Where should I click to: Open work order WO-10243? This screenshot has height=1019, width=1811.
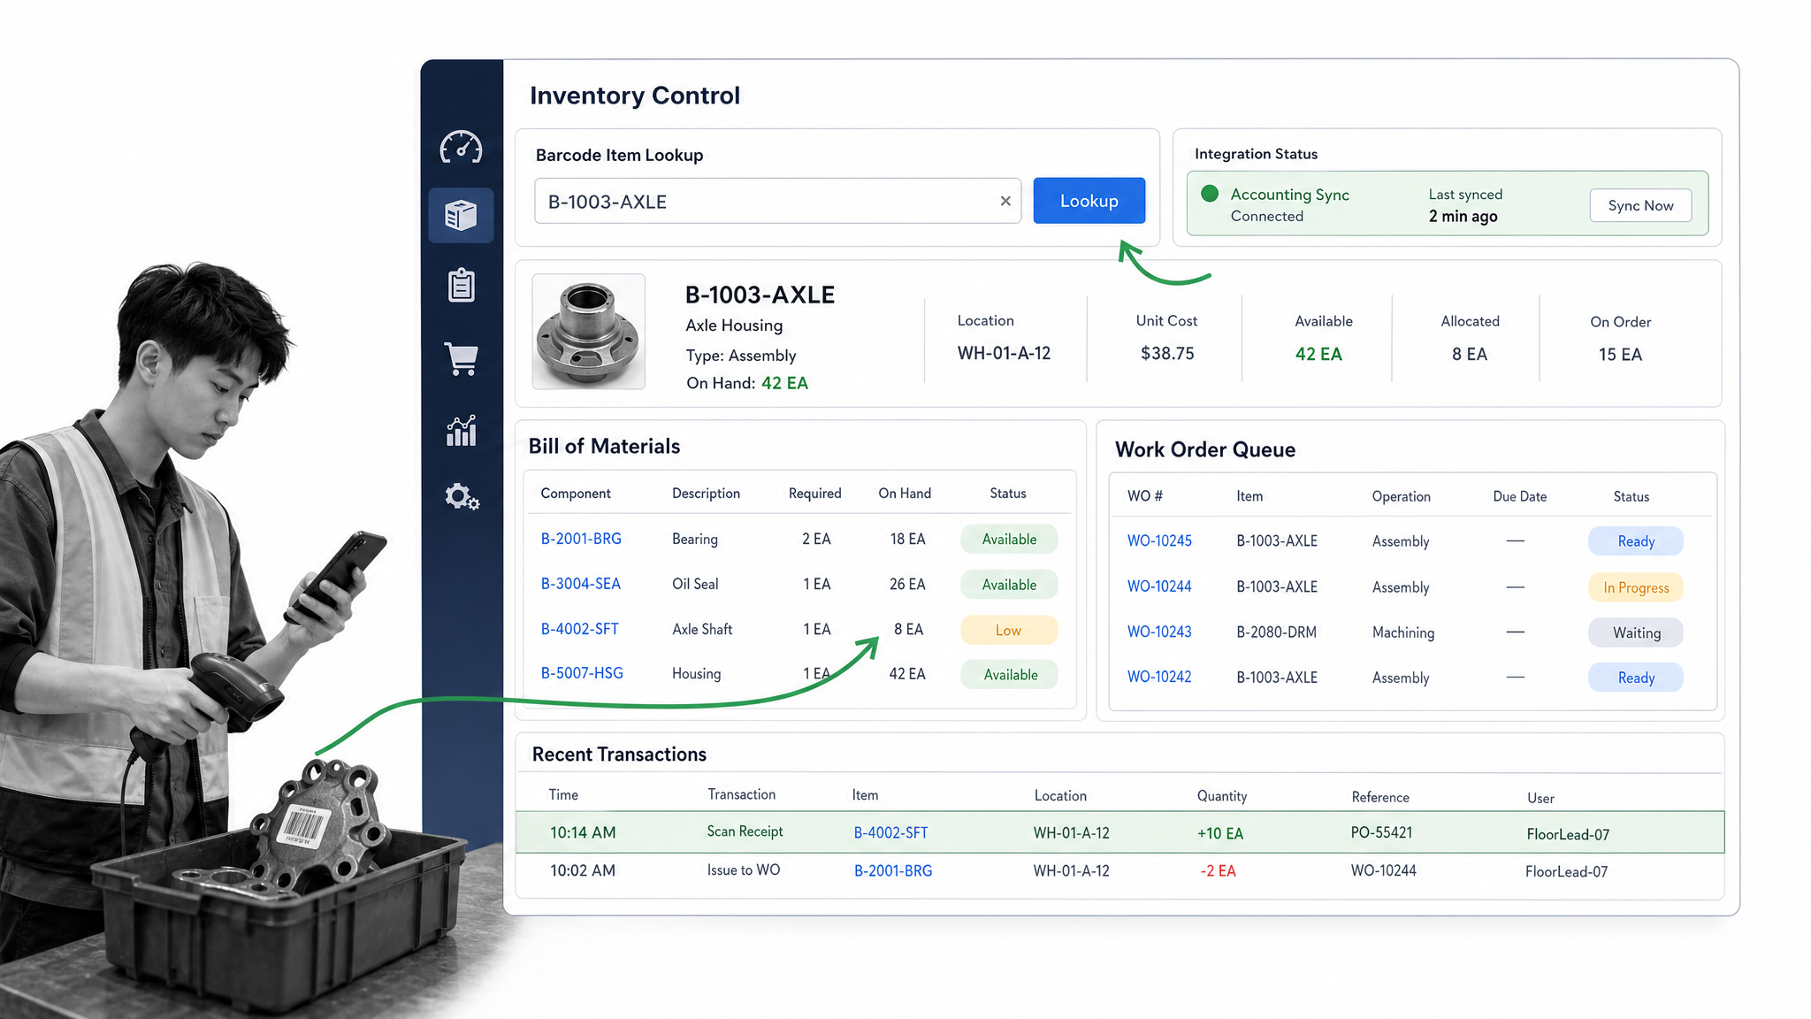[1159, 632]
